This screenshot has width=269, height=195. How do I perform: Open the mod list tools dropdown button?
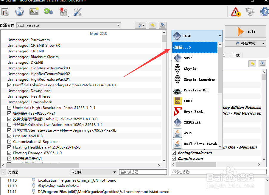[x=141, y=25]
